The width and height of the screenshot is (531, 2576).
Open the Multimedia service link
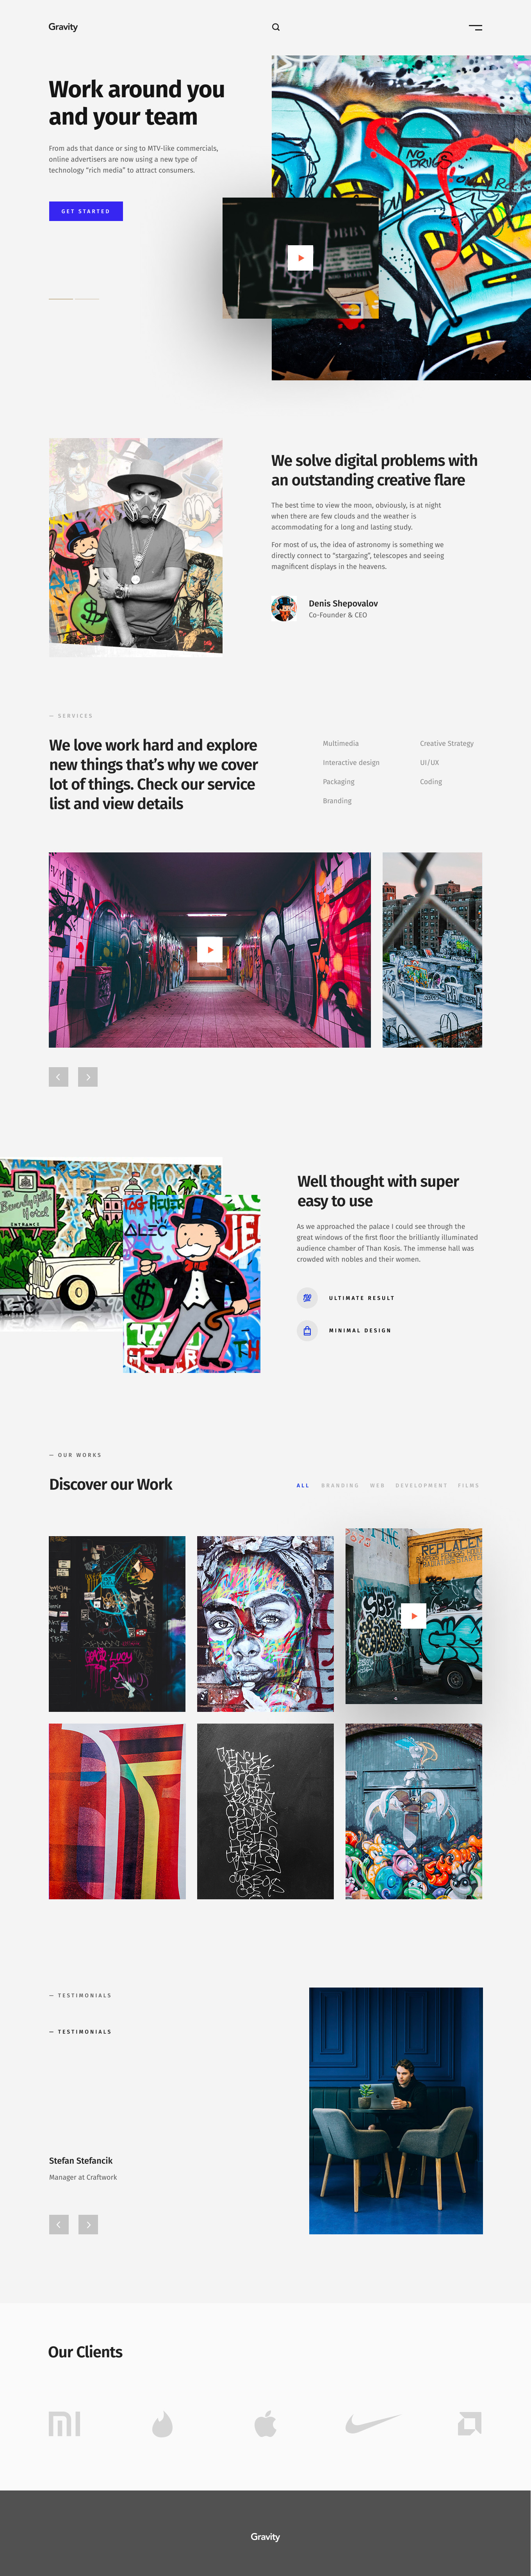[x=341, y=743]
